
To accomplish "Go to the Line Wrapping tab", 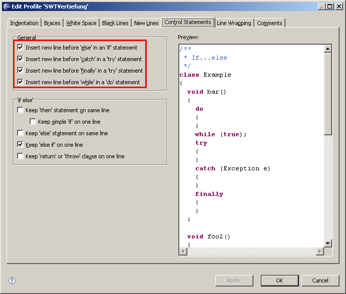I will pos(234,23).
